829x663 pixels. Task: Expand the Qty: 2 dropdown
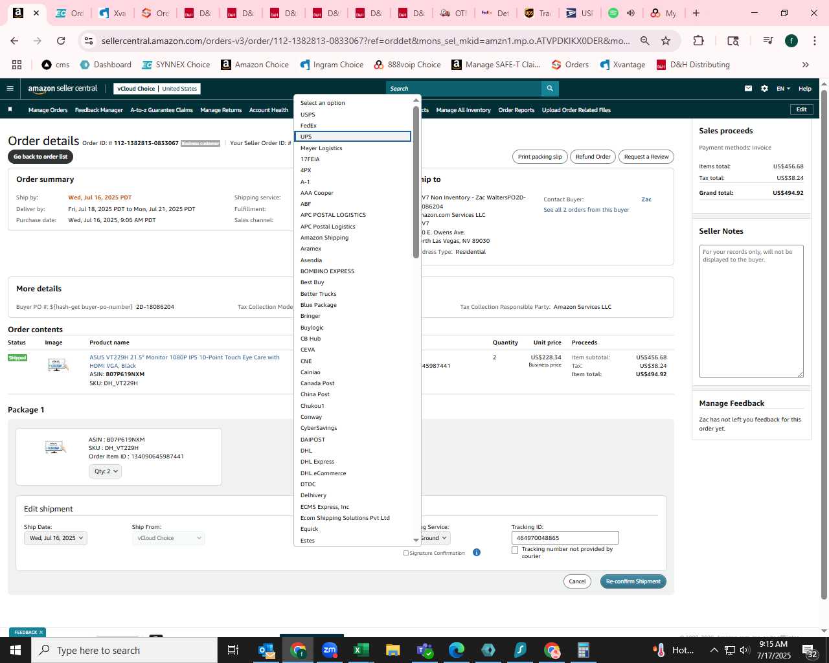(106, 471)
